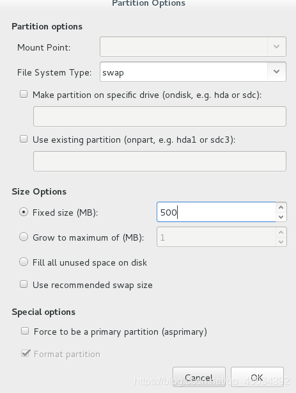Enable Make partition on specific drive checkbox
Viewport: 296px width, 393px height.
24,95
